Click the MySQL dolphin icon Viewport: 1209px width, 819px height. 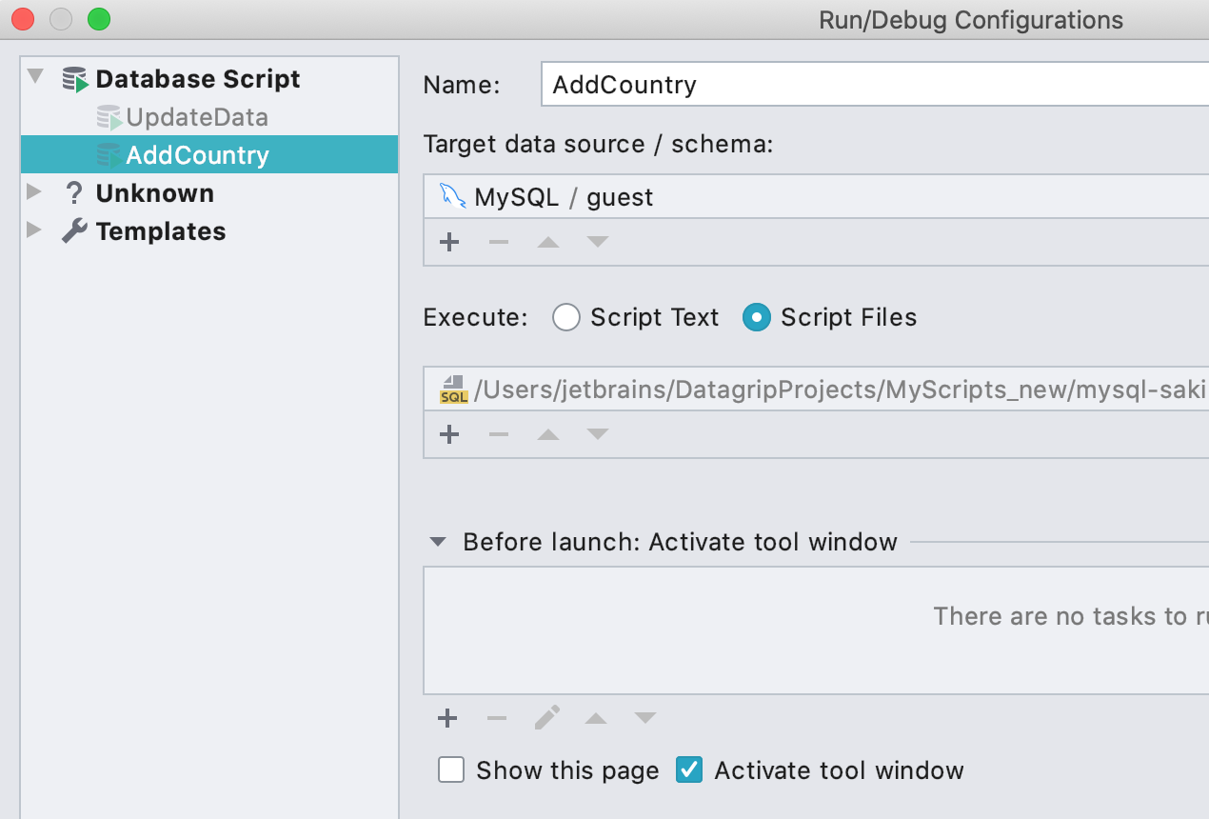[452, 196]
